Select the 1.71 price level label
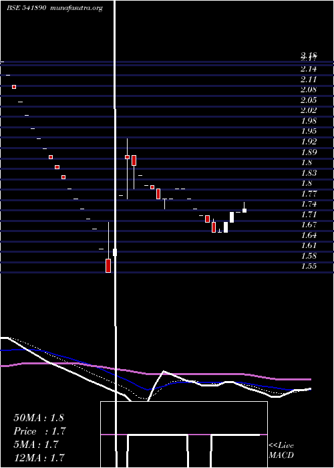This screenshot has width=334, height=468. 309,215
